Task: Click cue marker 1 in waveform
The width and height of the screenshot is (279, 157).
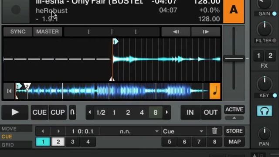Action: click(x=116, y=42)
